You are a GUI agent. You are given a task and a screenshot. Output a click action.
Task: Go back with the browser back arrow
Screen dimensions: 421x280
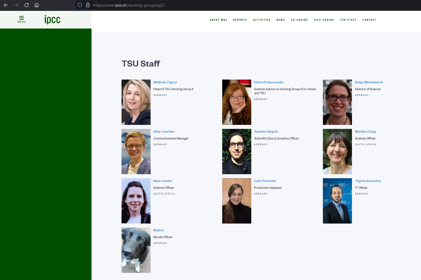(6, 5)
